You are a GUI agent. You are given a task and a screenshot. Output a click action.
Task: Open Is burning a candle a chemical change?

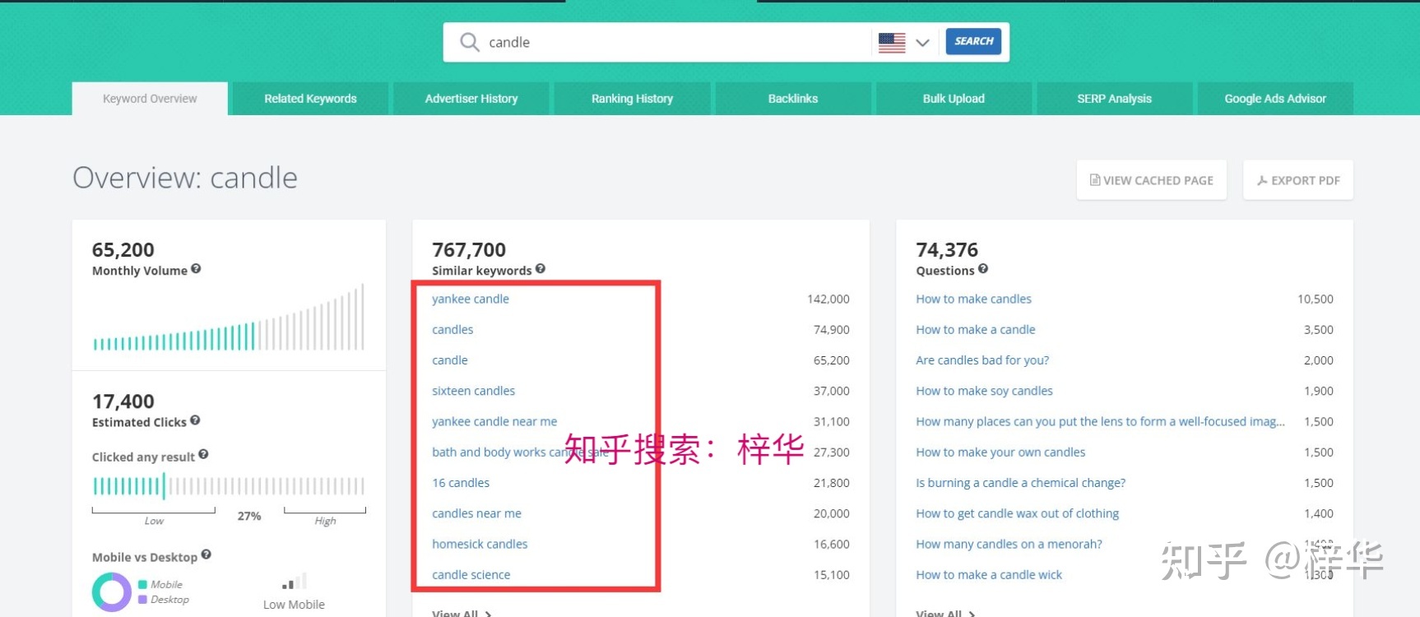1020,483
